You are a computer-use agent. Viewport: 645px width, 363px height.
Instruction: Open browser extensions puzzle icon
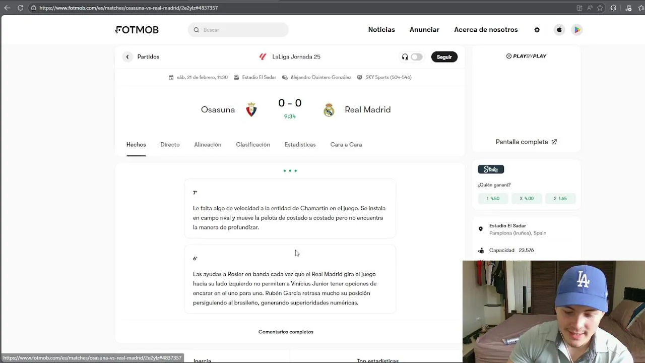click(613, 8)
